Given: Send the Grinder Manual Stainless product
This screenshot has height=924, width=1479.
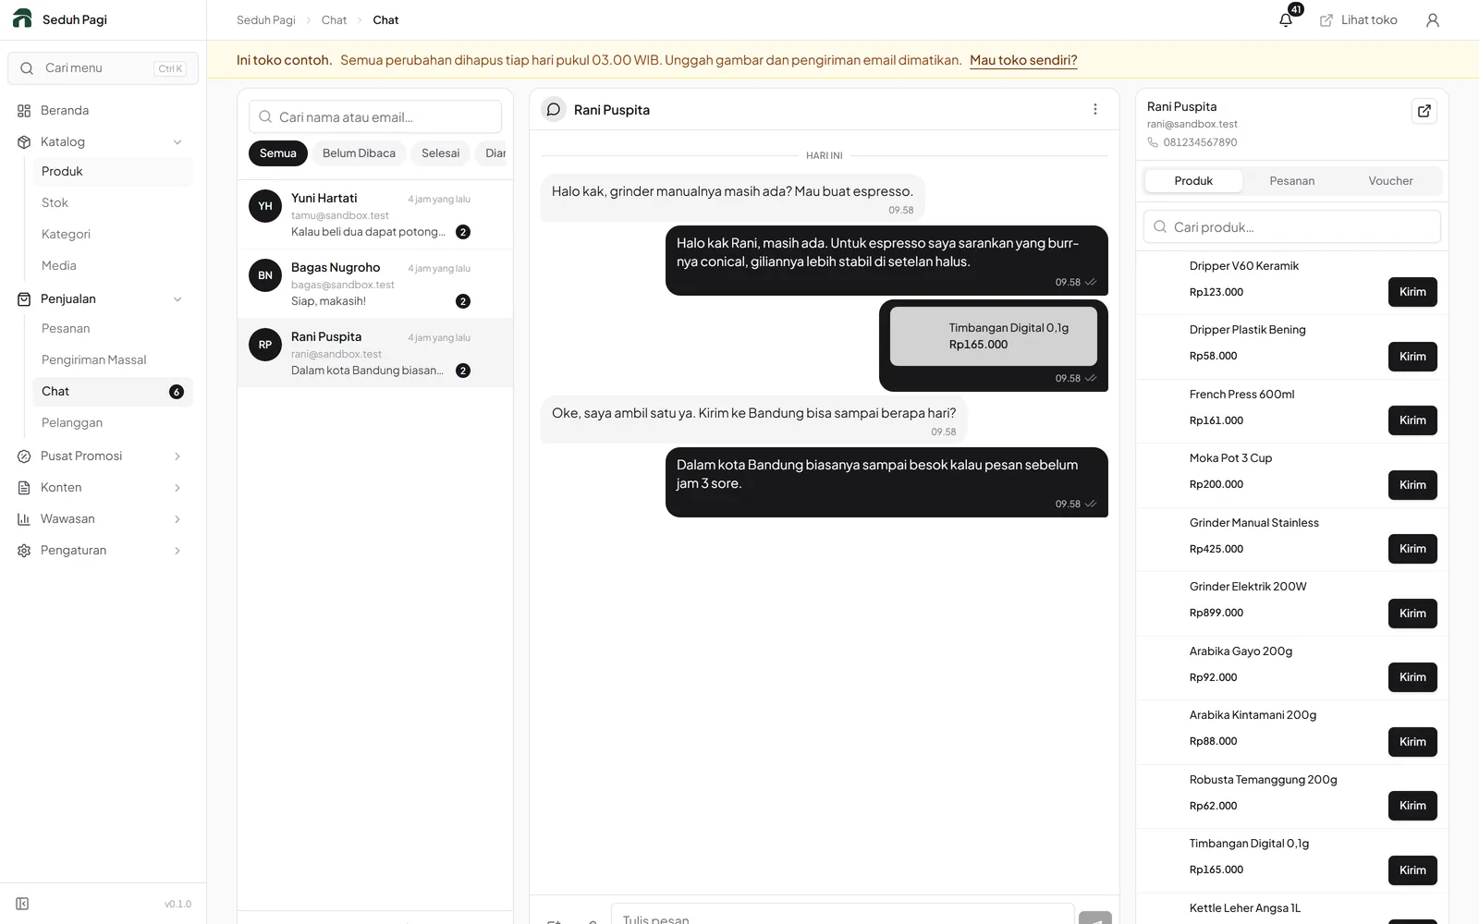Looking at the screenshot, I should (x=1412, y=549).
